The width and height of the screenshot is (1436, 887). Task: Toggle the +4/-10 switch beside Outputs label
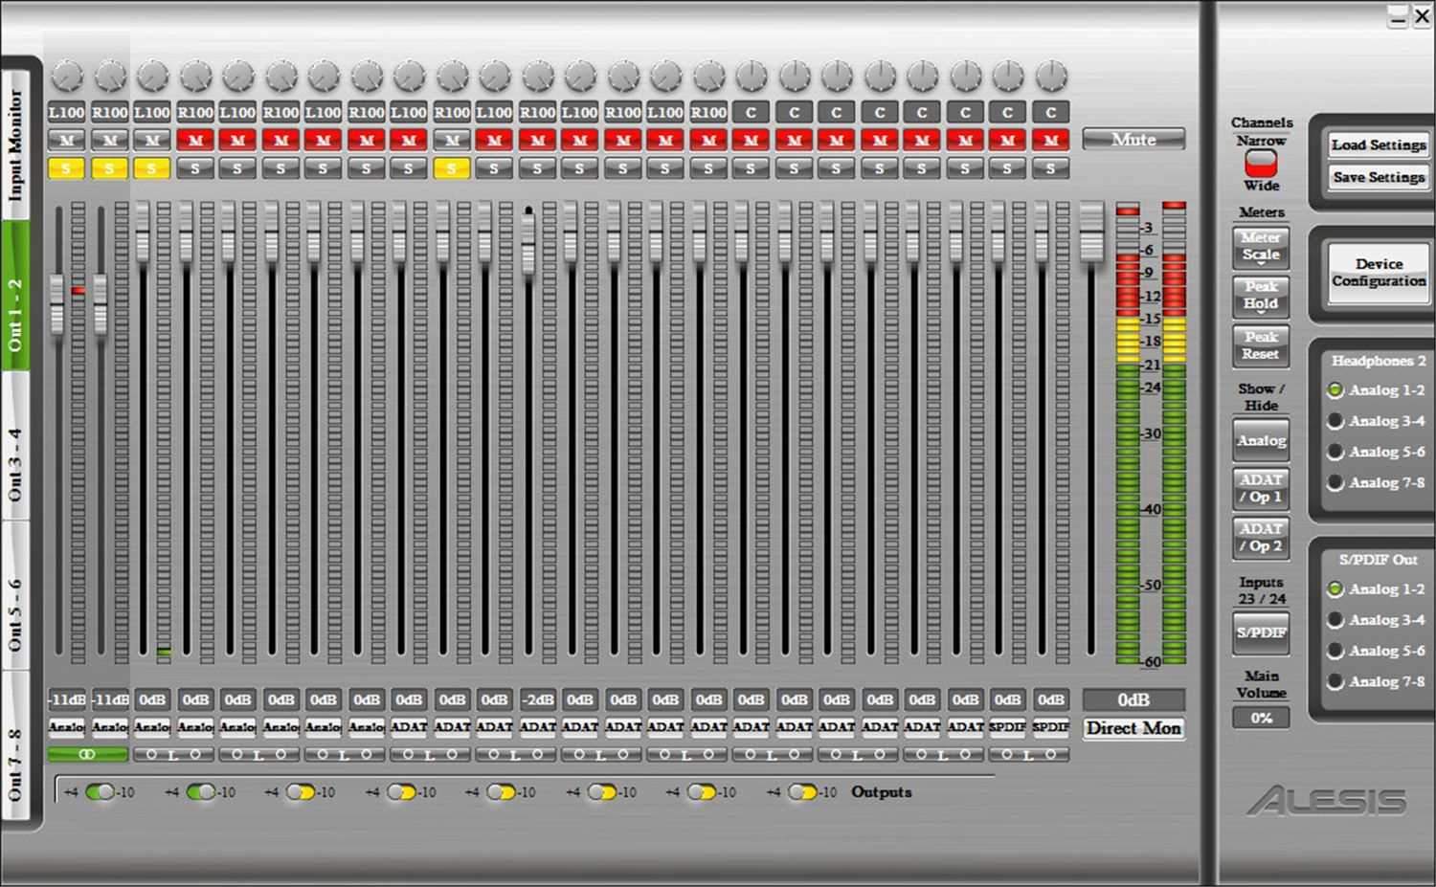point(802,792)
